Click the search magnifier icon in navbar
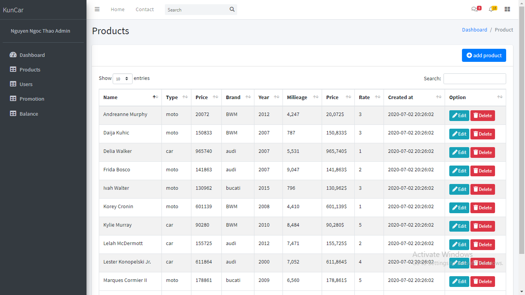525x295 pixels. click(232, 10)
